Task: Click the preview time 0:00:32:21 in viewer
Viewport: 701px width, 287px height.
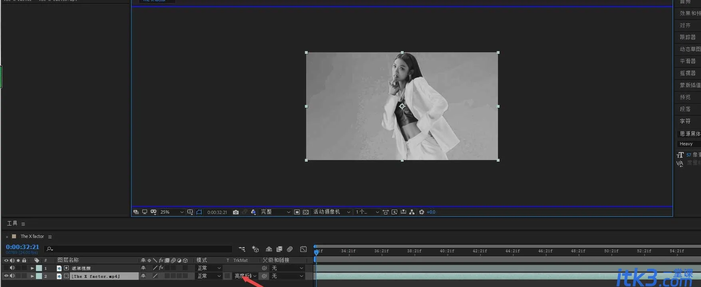Action: point(217,212)
